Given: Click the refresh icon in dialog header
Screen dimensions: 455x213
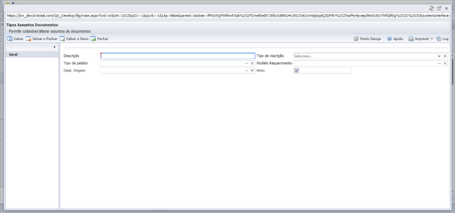Looking at the screenshot, I should click(431, 9).
